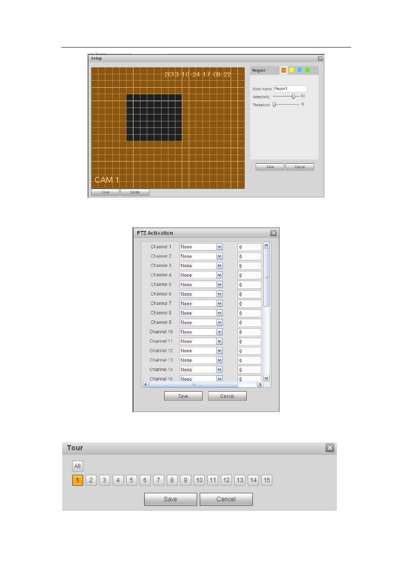Toggle Tour channel 6
412x583 pixels.
[x=145, y=480]
